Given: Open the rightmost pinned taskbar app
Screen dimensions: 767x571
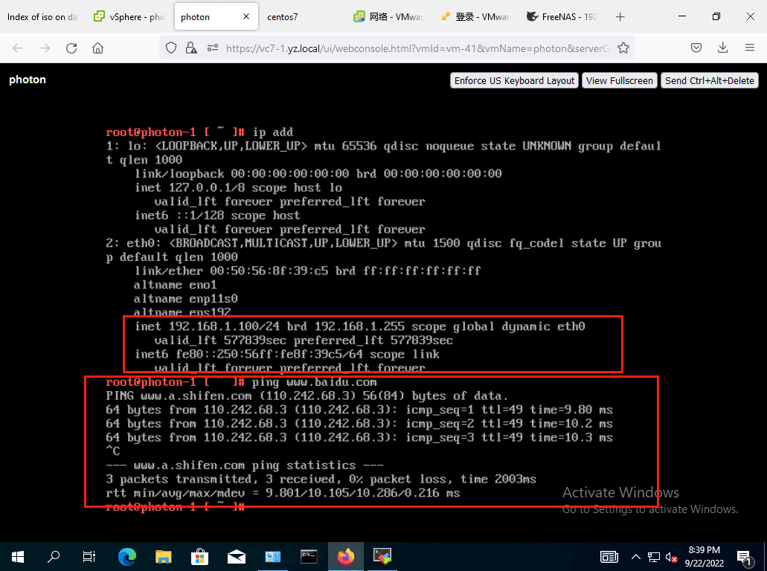Looking at the screenshot, I should click(x=382, y=556).
